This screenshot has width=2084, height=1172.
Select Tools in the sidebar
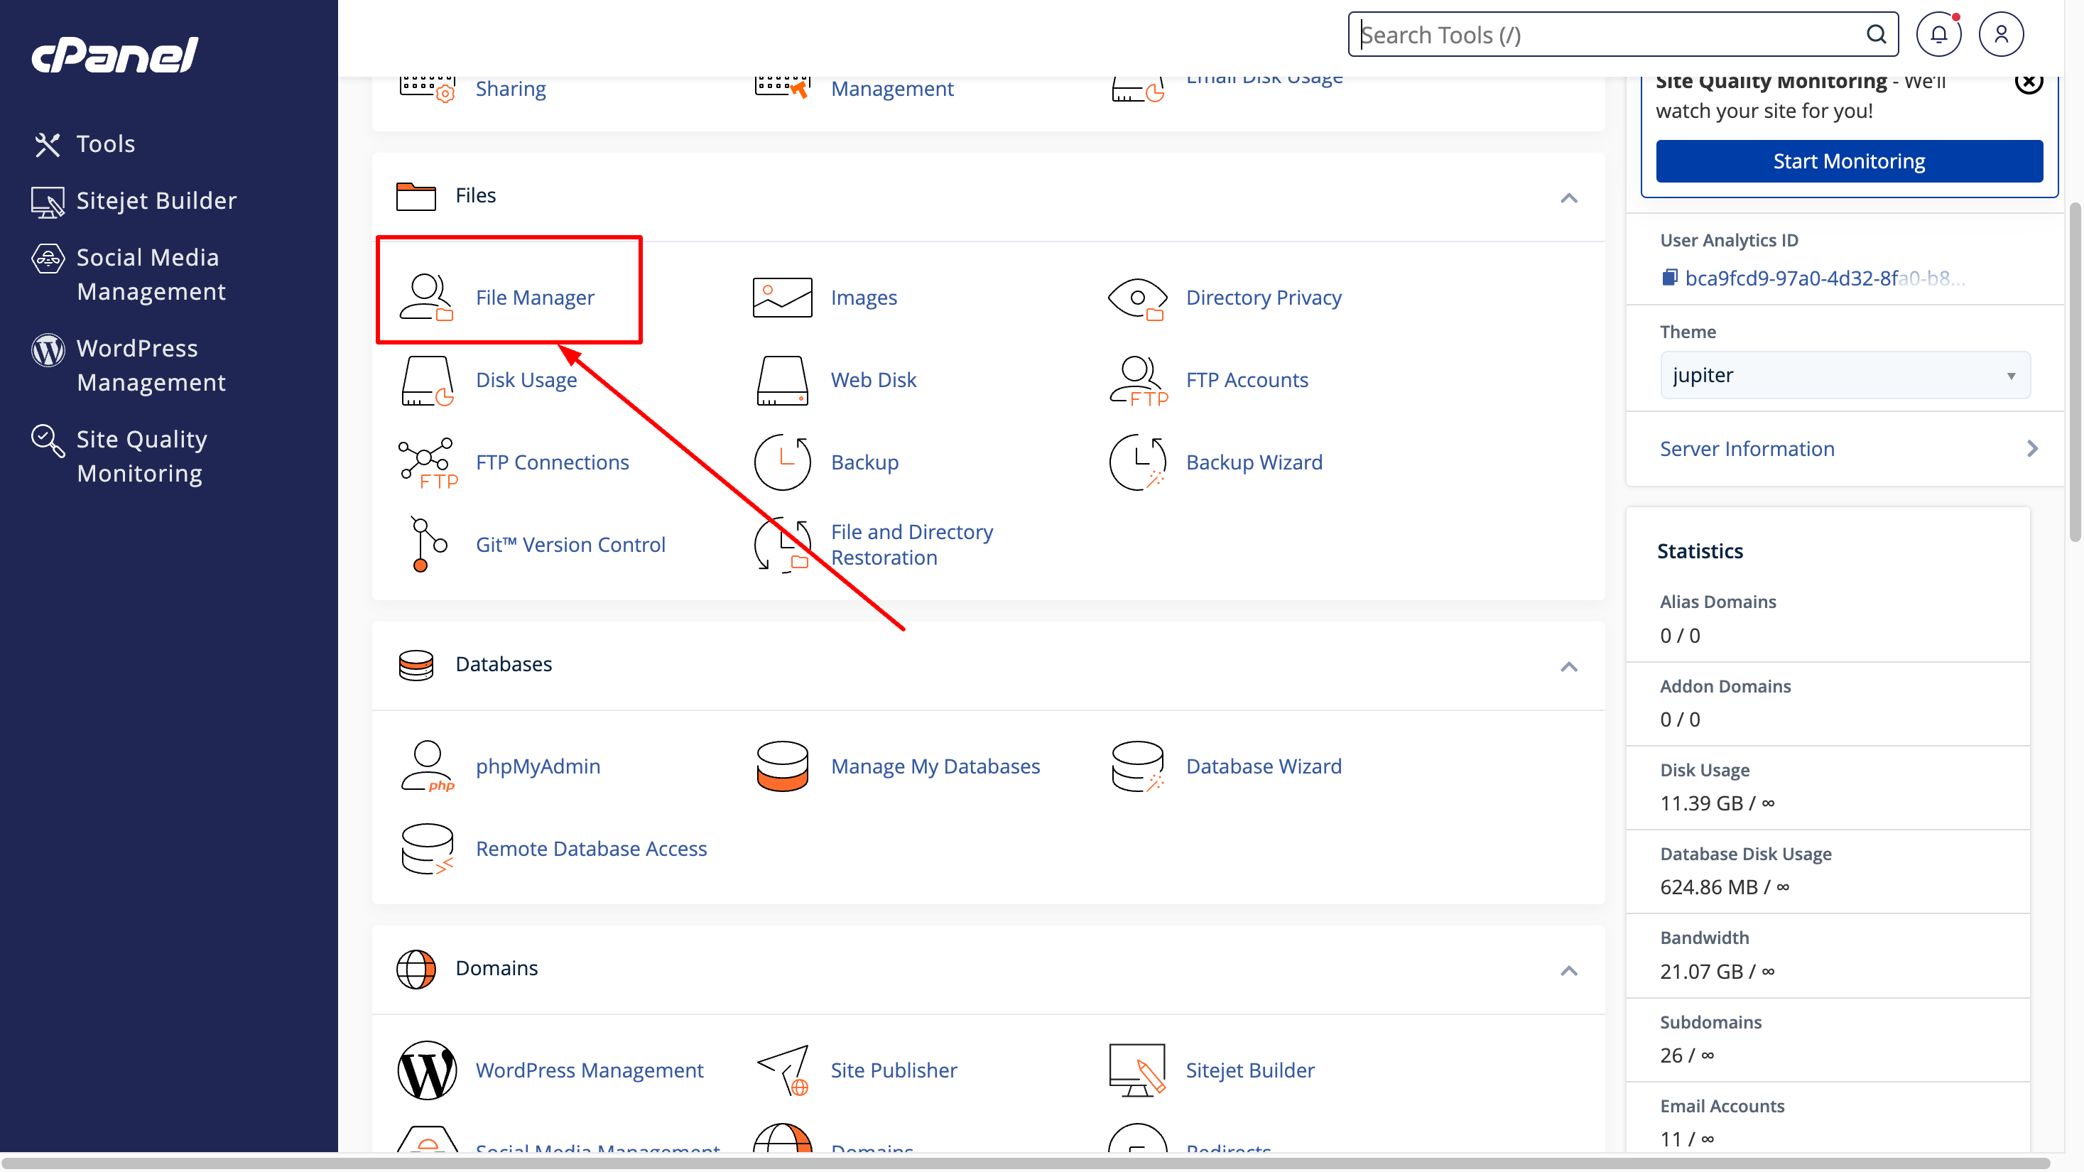click(x=85, y=144)
